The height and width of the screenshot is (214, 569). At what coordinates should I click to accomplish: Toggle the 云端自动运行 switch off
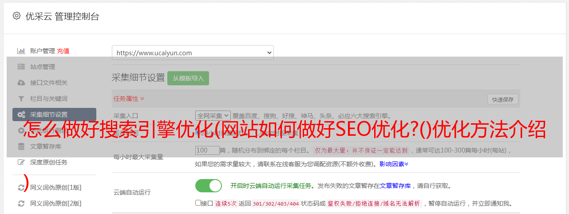[x=209, y=186]
